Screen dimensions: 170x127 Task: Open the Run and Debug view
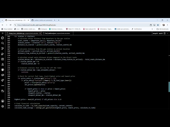pos(3,54)
